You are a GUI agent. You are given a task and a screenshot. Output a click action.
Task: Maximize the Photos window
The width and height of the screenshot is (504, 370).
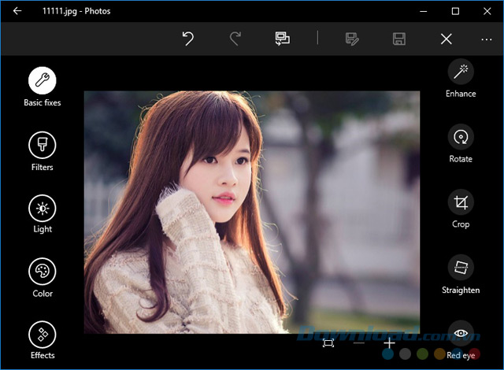click(x=455, y=11)
